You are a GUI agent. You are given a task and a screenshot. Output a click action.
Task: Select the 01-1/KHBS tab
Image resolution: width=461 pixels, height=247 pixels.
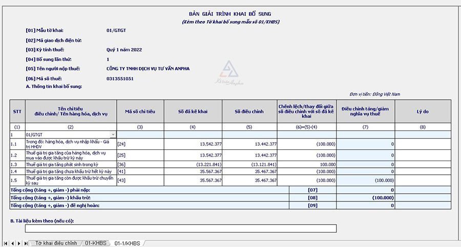127,243
